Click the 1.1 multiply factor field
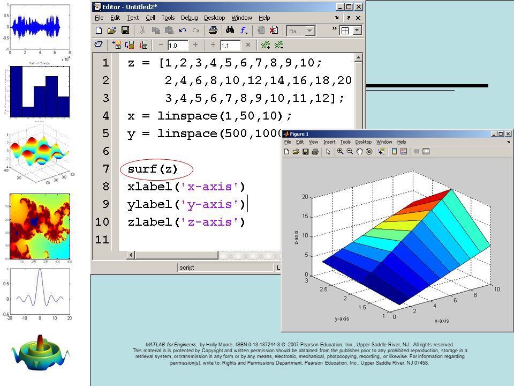This screenshot has height=386, width=514. click(x=230, y=45)
